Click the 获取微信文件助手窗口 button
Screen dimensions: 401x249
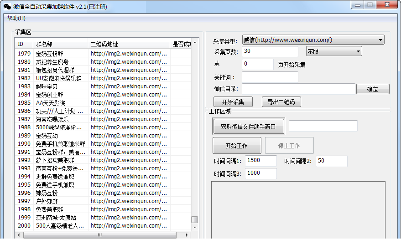click(x=248, y=126)
